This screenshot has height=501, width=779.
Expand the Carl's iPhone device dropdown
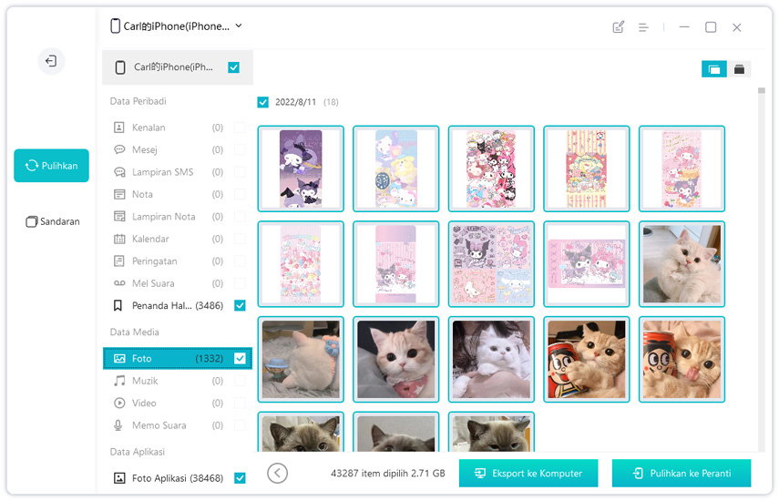pos(239,26)
